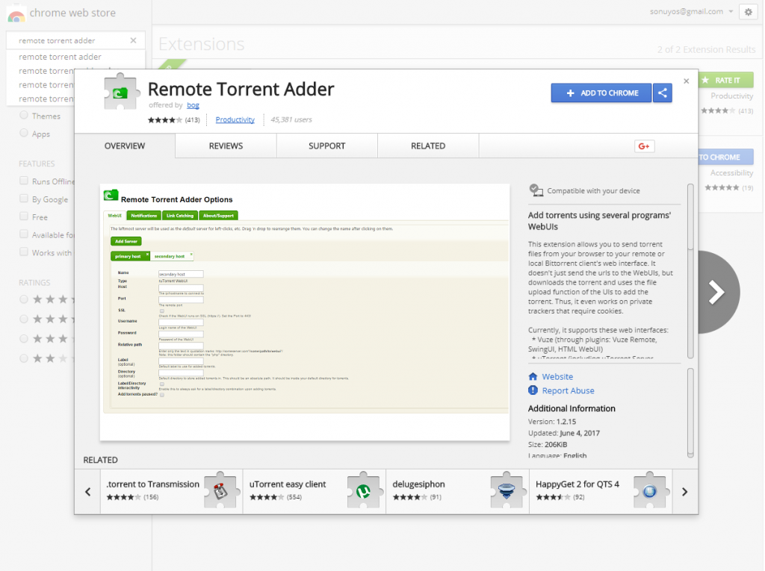The height and width of the screenshot is (571, 765).
Task: Click the Chrome Web Store logo
Action: point(60,13)
